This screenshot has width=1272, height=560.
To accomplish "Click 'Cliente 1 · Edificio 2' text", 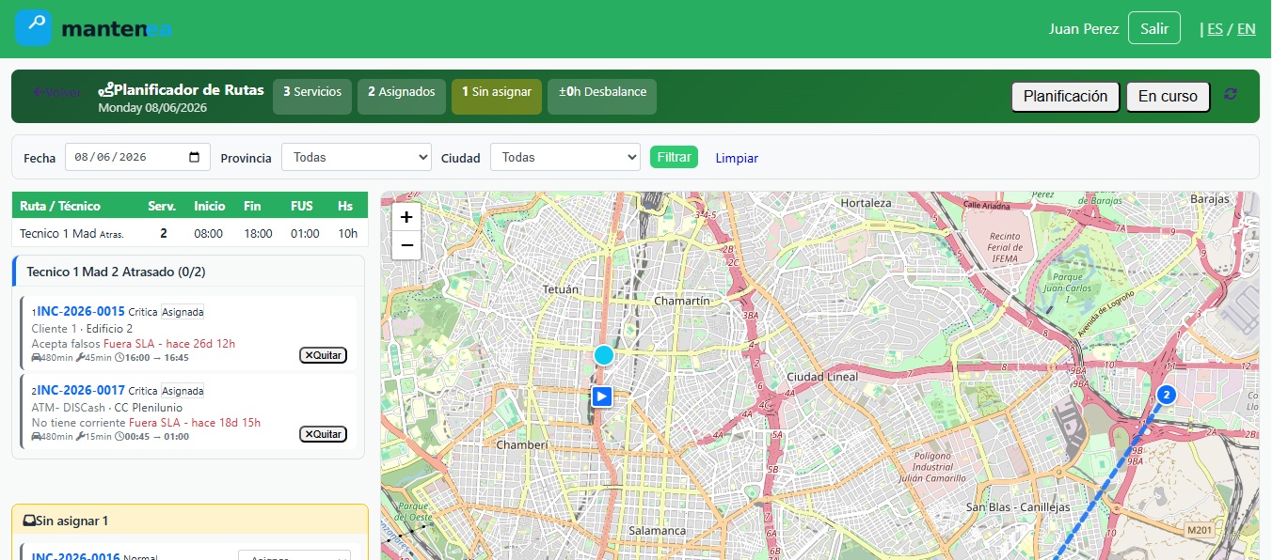I will (x=82, y=329).
